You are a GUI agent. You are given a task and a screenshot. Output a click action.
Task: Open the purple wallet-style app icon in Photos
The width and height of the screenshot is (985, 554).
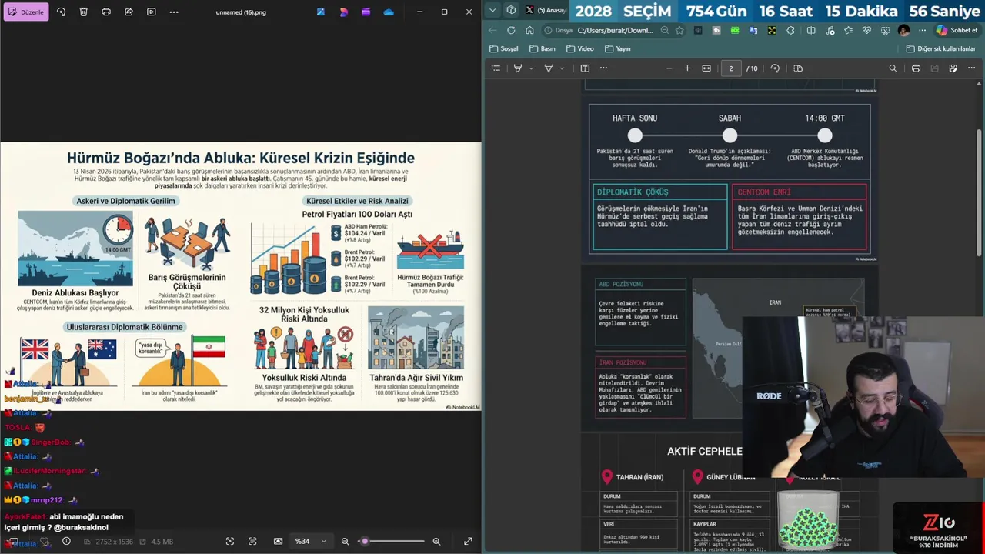tap(366, 12)
